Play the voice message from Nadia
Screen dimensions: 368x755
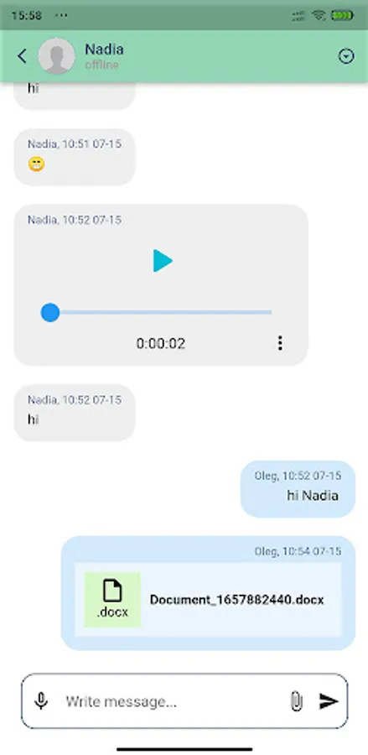pyautogui.click(x=162, y=261)
